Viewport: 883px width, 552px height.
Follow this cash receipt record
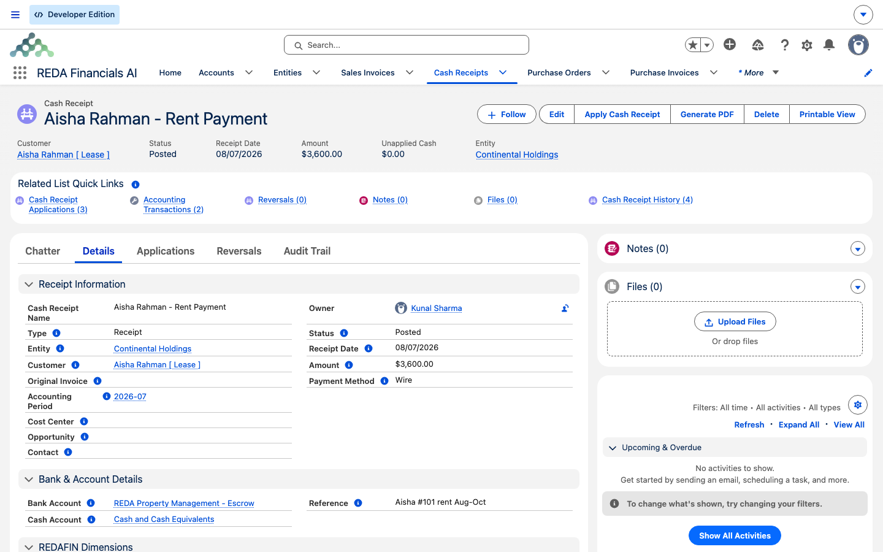[506, 114]
